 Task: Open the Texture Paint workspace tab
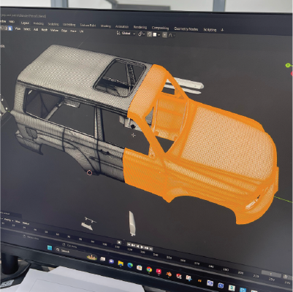[88, 25]
